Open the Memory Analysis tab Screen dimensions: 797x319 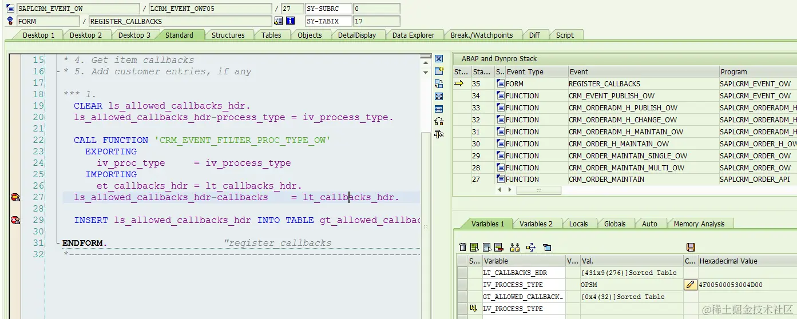pos(699,224)
